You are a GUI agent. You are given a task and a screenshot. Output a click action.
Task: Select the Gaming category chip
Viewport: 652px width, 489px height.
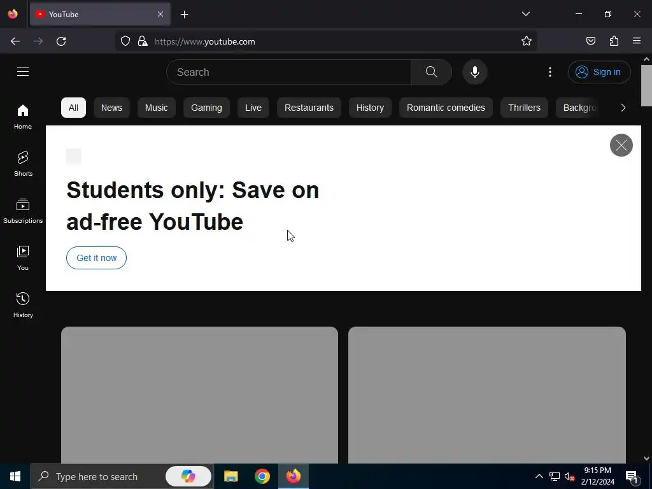[207, 108]
